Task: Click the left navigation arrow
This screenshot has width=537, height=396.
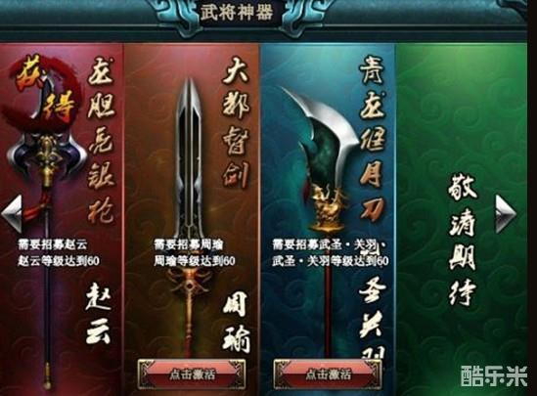Action: (x=12, y=213)
